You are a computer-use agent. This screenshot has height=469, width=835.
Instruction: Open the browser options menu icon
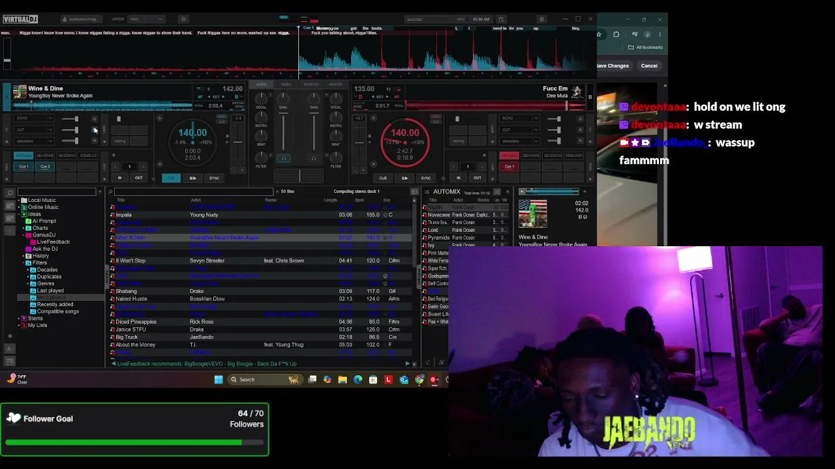(x=414, y=192)
